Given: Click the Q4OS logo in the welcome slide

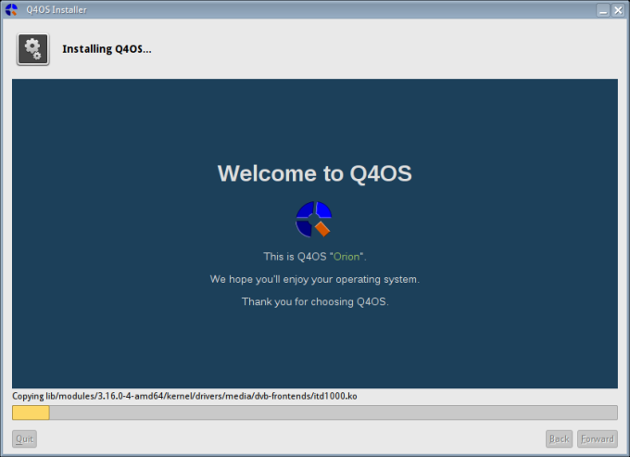Looking at the screenshot, I should point(313,219).
